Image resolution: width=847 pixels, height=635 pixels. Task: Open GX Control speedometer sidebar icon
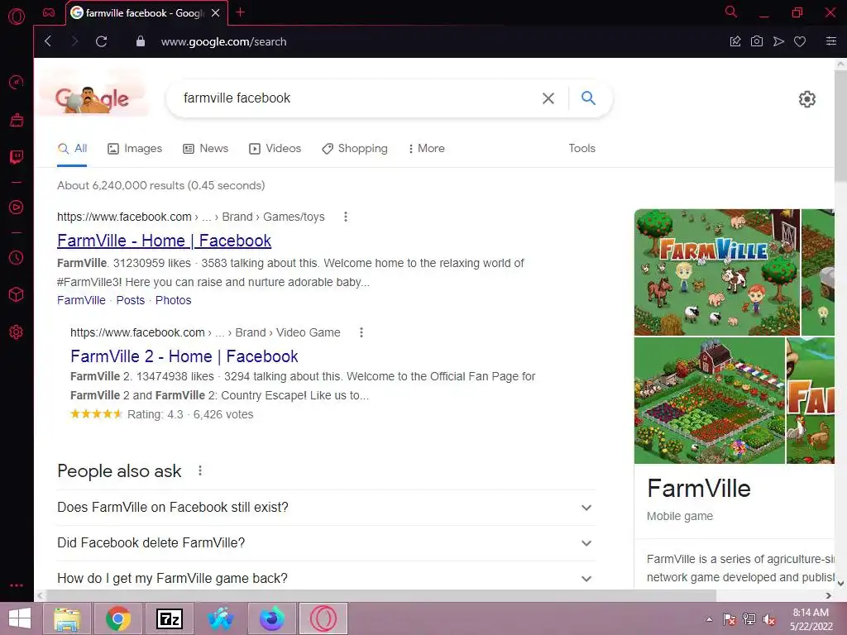pos(17,82)
